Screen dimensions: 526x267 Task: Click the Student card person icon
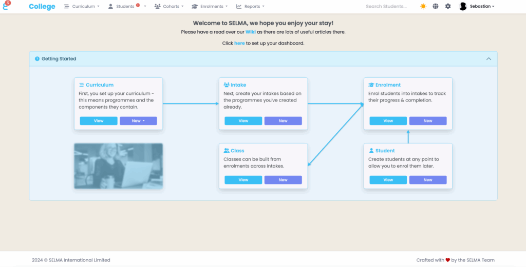[x=371, y=151]
